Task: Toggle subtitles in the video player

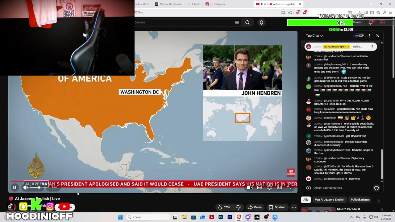Action: (x=260, y=187)
